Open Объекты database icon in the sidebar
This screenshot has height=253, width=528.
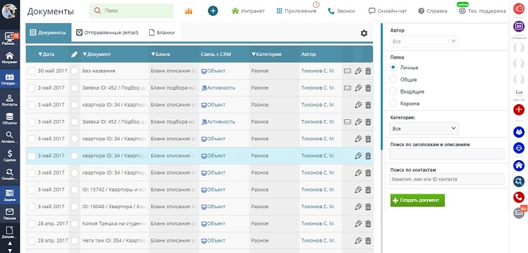(10, 119)
